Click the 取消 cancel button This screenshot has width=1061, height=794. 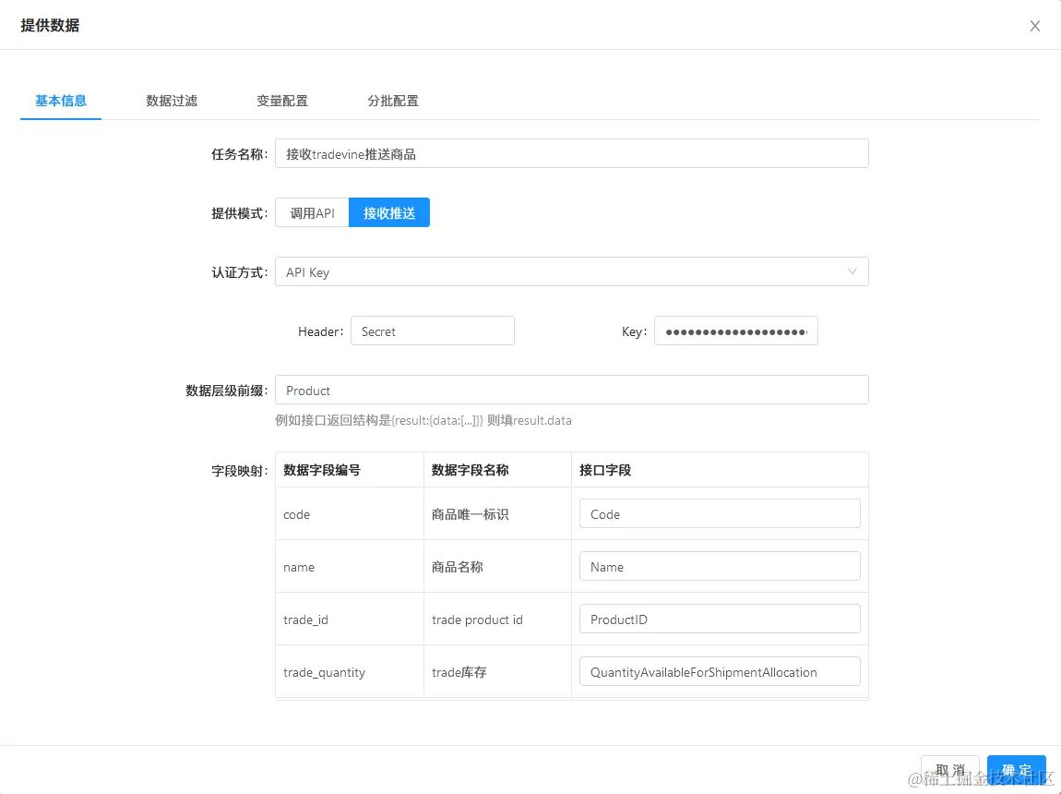click(x=950, y=770)
